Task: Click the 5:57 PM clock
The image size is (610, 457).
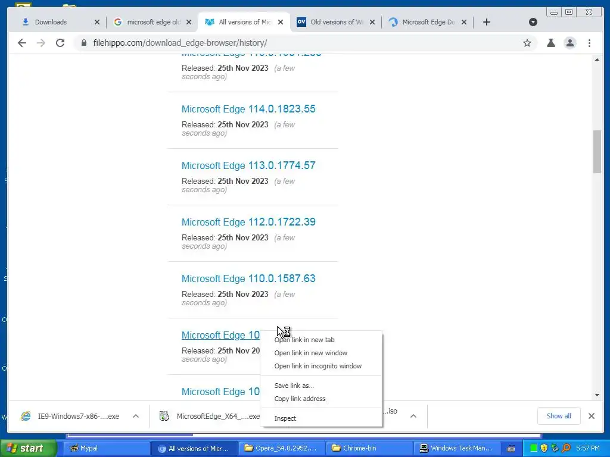Action: 588,448
